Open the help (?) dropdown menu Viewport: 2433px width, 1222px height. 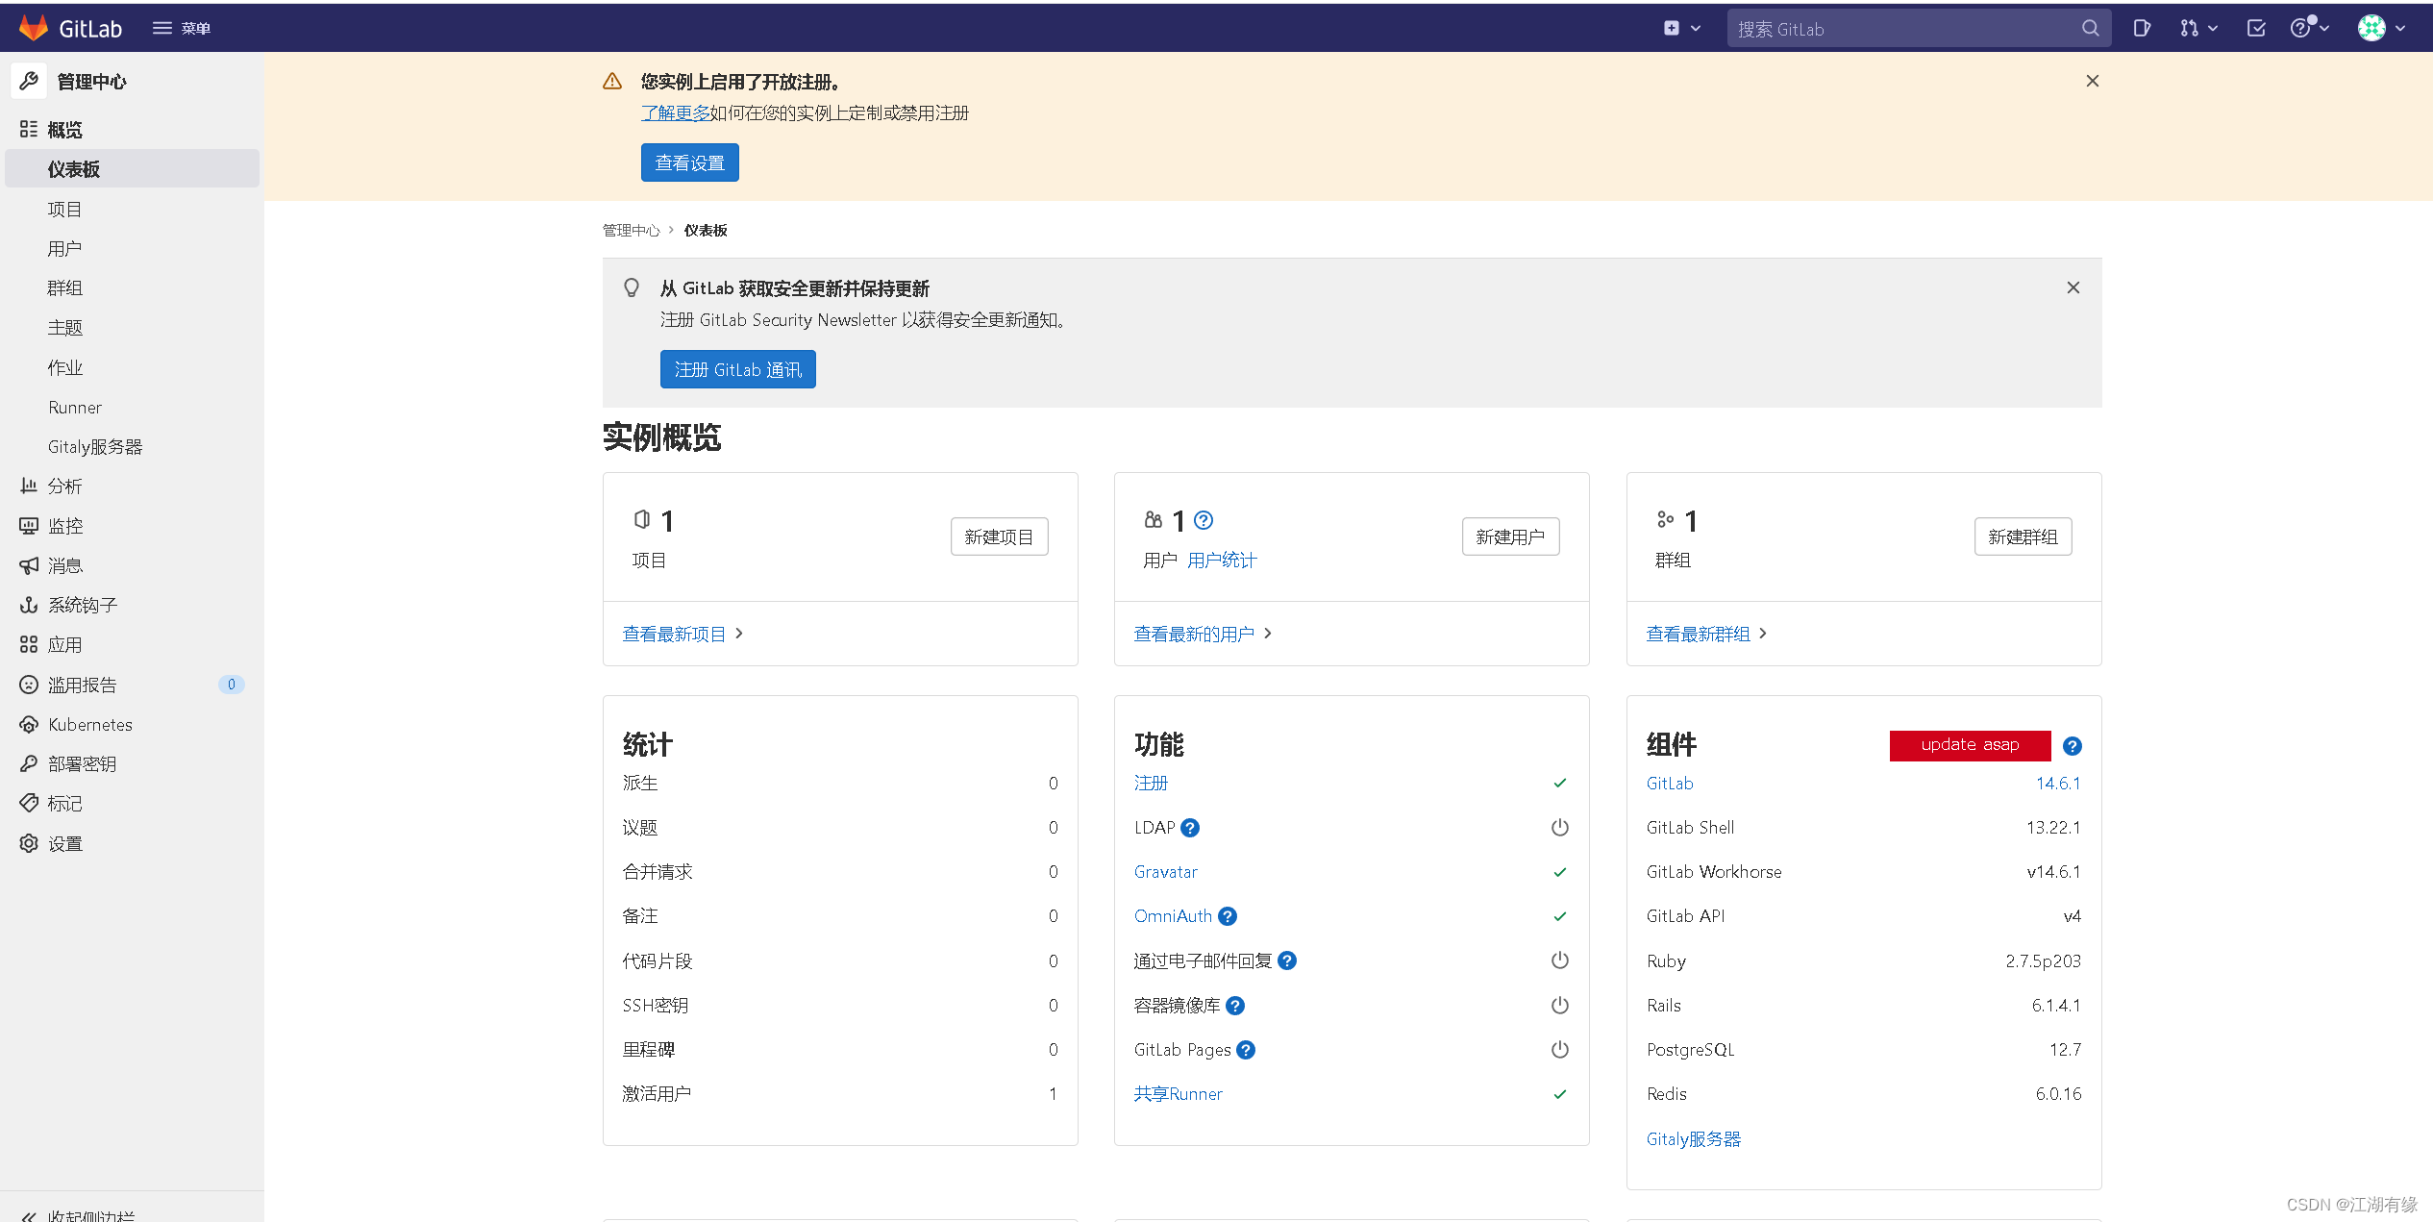point(2304,28)
